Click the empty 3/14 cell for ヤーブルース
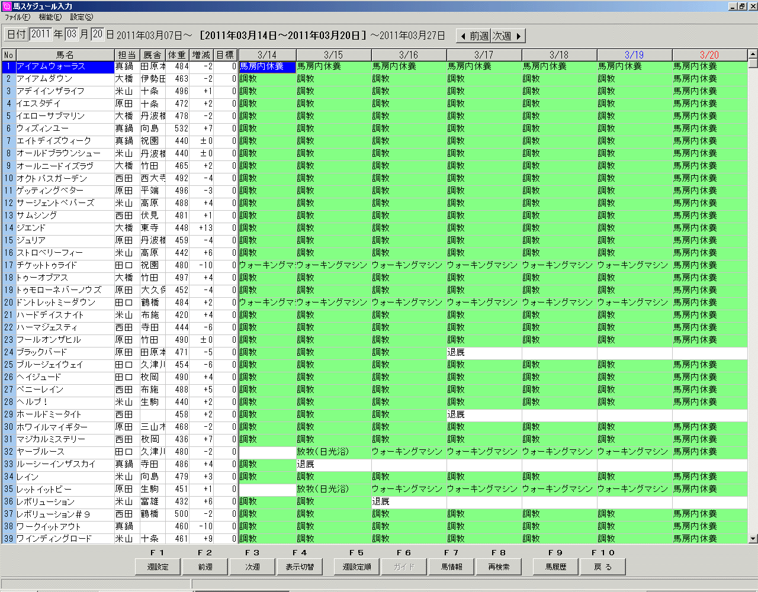 tap(268, 452)
